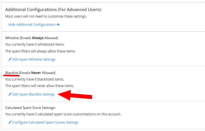The height and width of the screenshot is (131, 205).
Task: Click the '0 whitelisted items' status line
Action: click(x=35, y=44)
